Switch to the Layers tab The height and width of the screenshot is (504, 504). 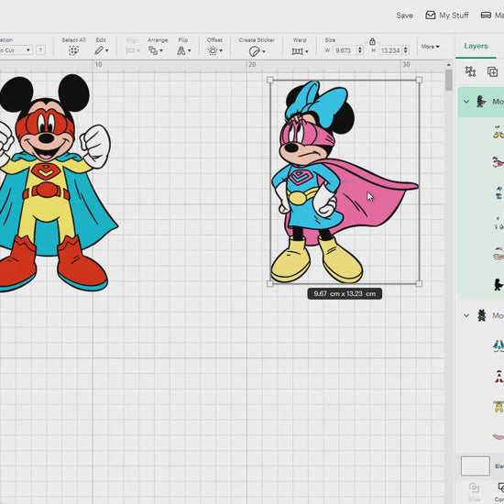[x=476, y=46]
